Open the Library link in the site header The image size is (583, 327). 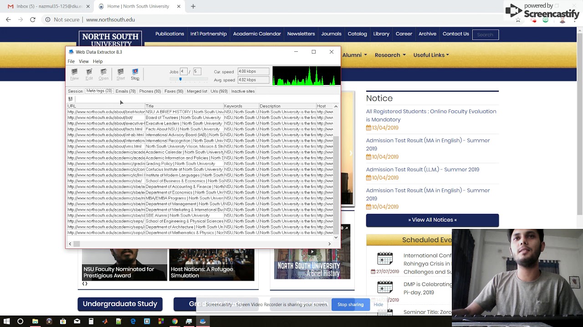pyautogui.click(x=381, y=34)
